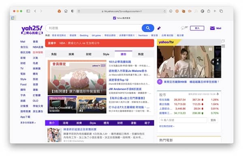Open the Safari sidebar panel icon

(28, 11)
